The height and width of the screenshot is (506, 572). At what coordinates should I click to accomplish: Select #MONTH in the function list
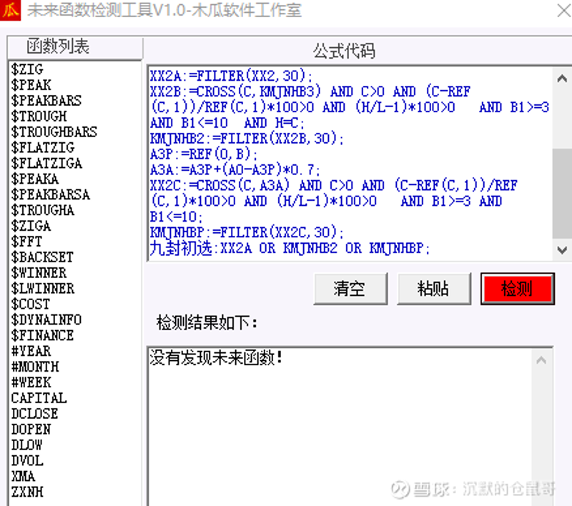pyautogui.click(x=35, y=367)
